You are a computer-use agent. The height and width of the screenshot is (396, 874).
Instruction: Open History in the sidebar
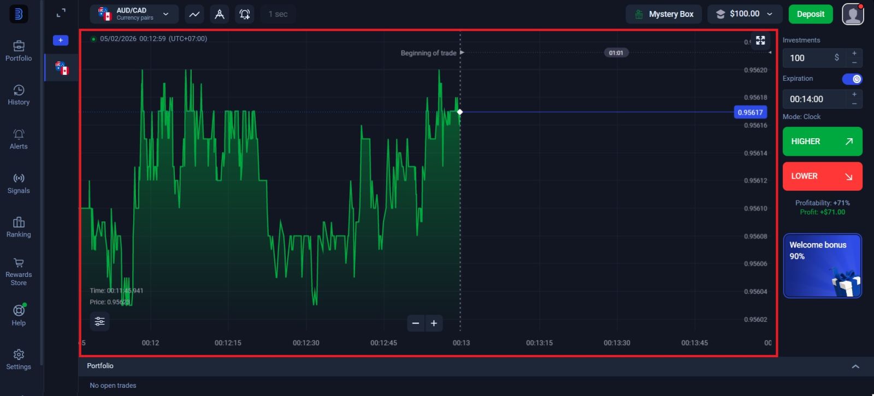tap(19, 95)
